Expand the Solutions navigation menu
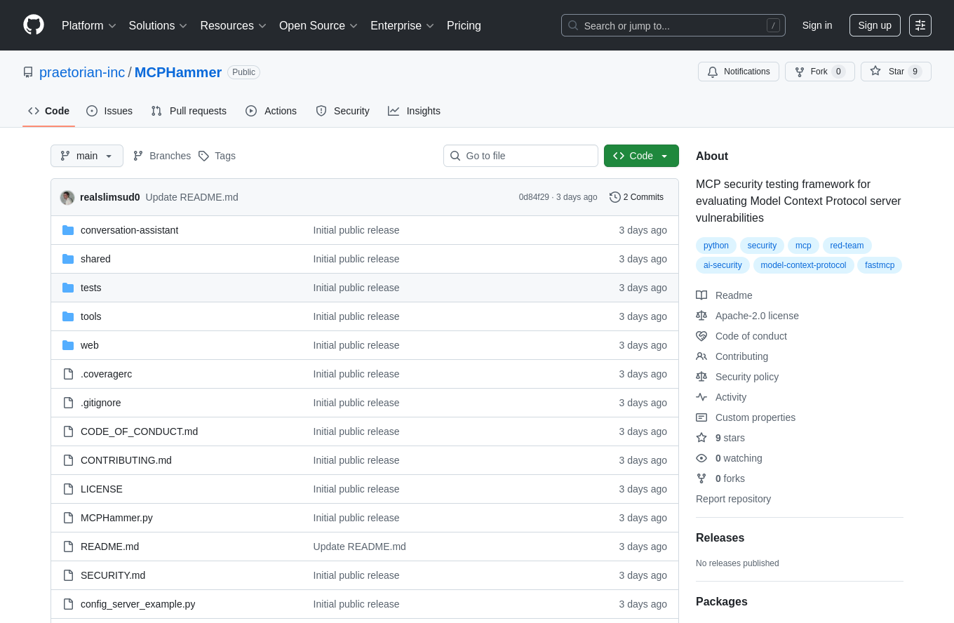 coord(158,25)
